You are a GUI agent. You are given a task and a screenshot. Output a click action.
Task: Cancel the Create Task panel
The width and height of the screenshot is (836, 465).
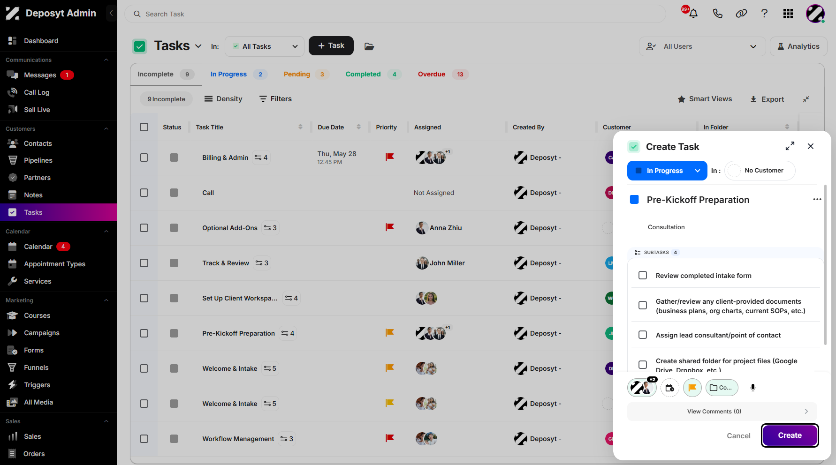(x=738, y=436)
